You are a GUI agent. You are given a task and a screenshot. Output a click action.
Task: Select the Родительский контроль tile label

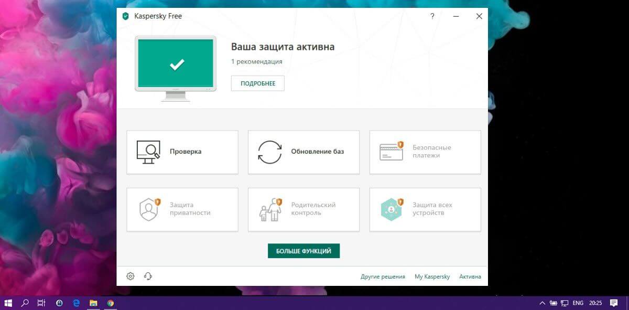click(x=313, y=209)
